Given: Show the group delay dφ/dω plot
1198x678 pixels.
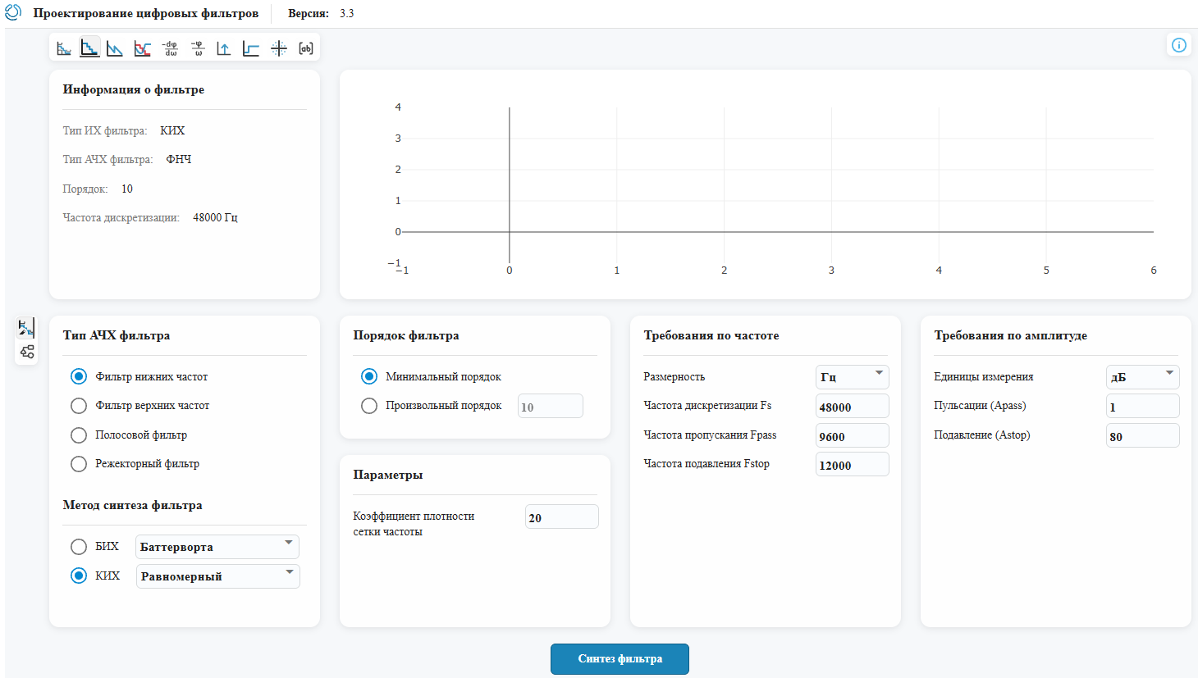Looking at the screenshot, I should point(170,48).
